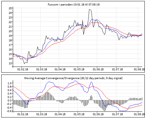Click the 22 value on the price axis
The height and width of the screenshot is (121, 147).
(10, 22)
